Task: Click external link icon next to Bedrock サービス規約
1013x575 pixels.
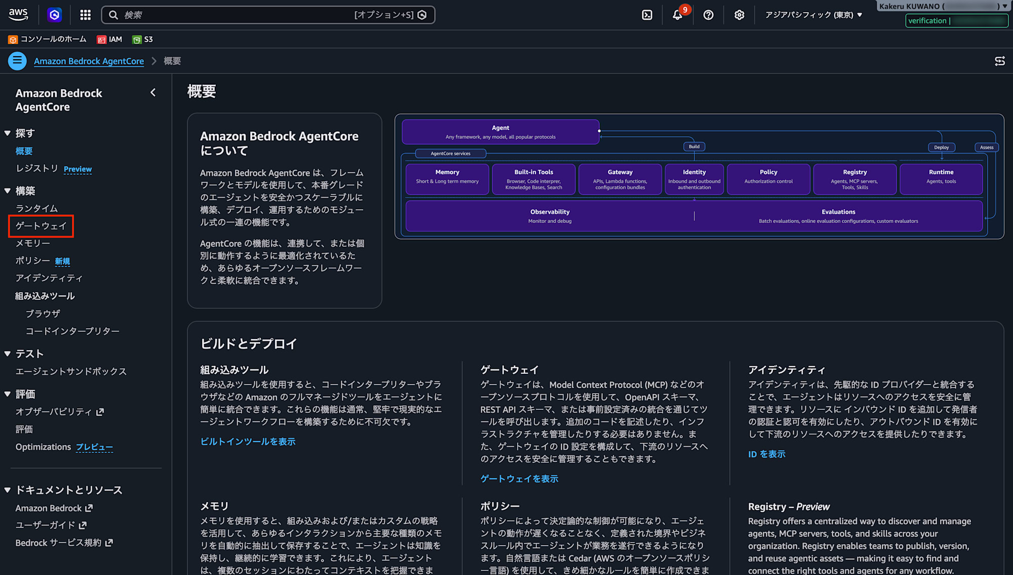Action: (109, 543)
